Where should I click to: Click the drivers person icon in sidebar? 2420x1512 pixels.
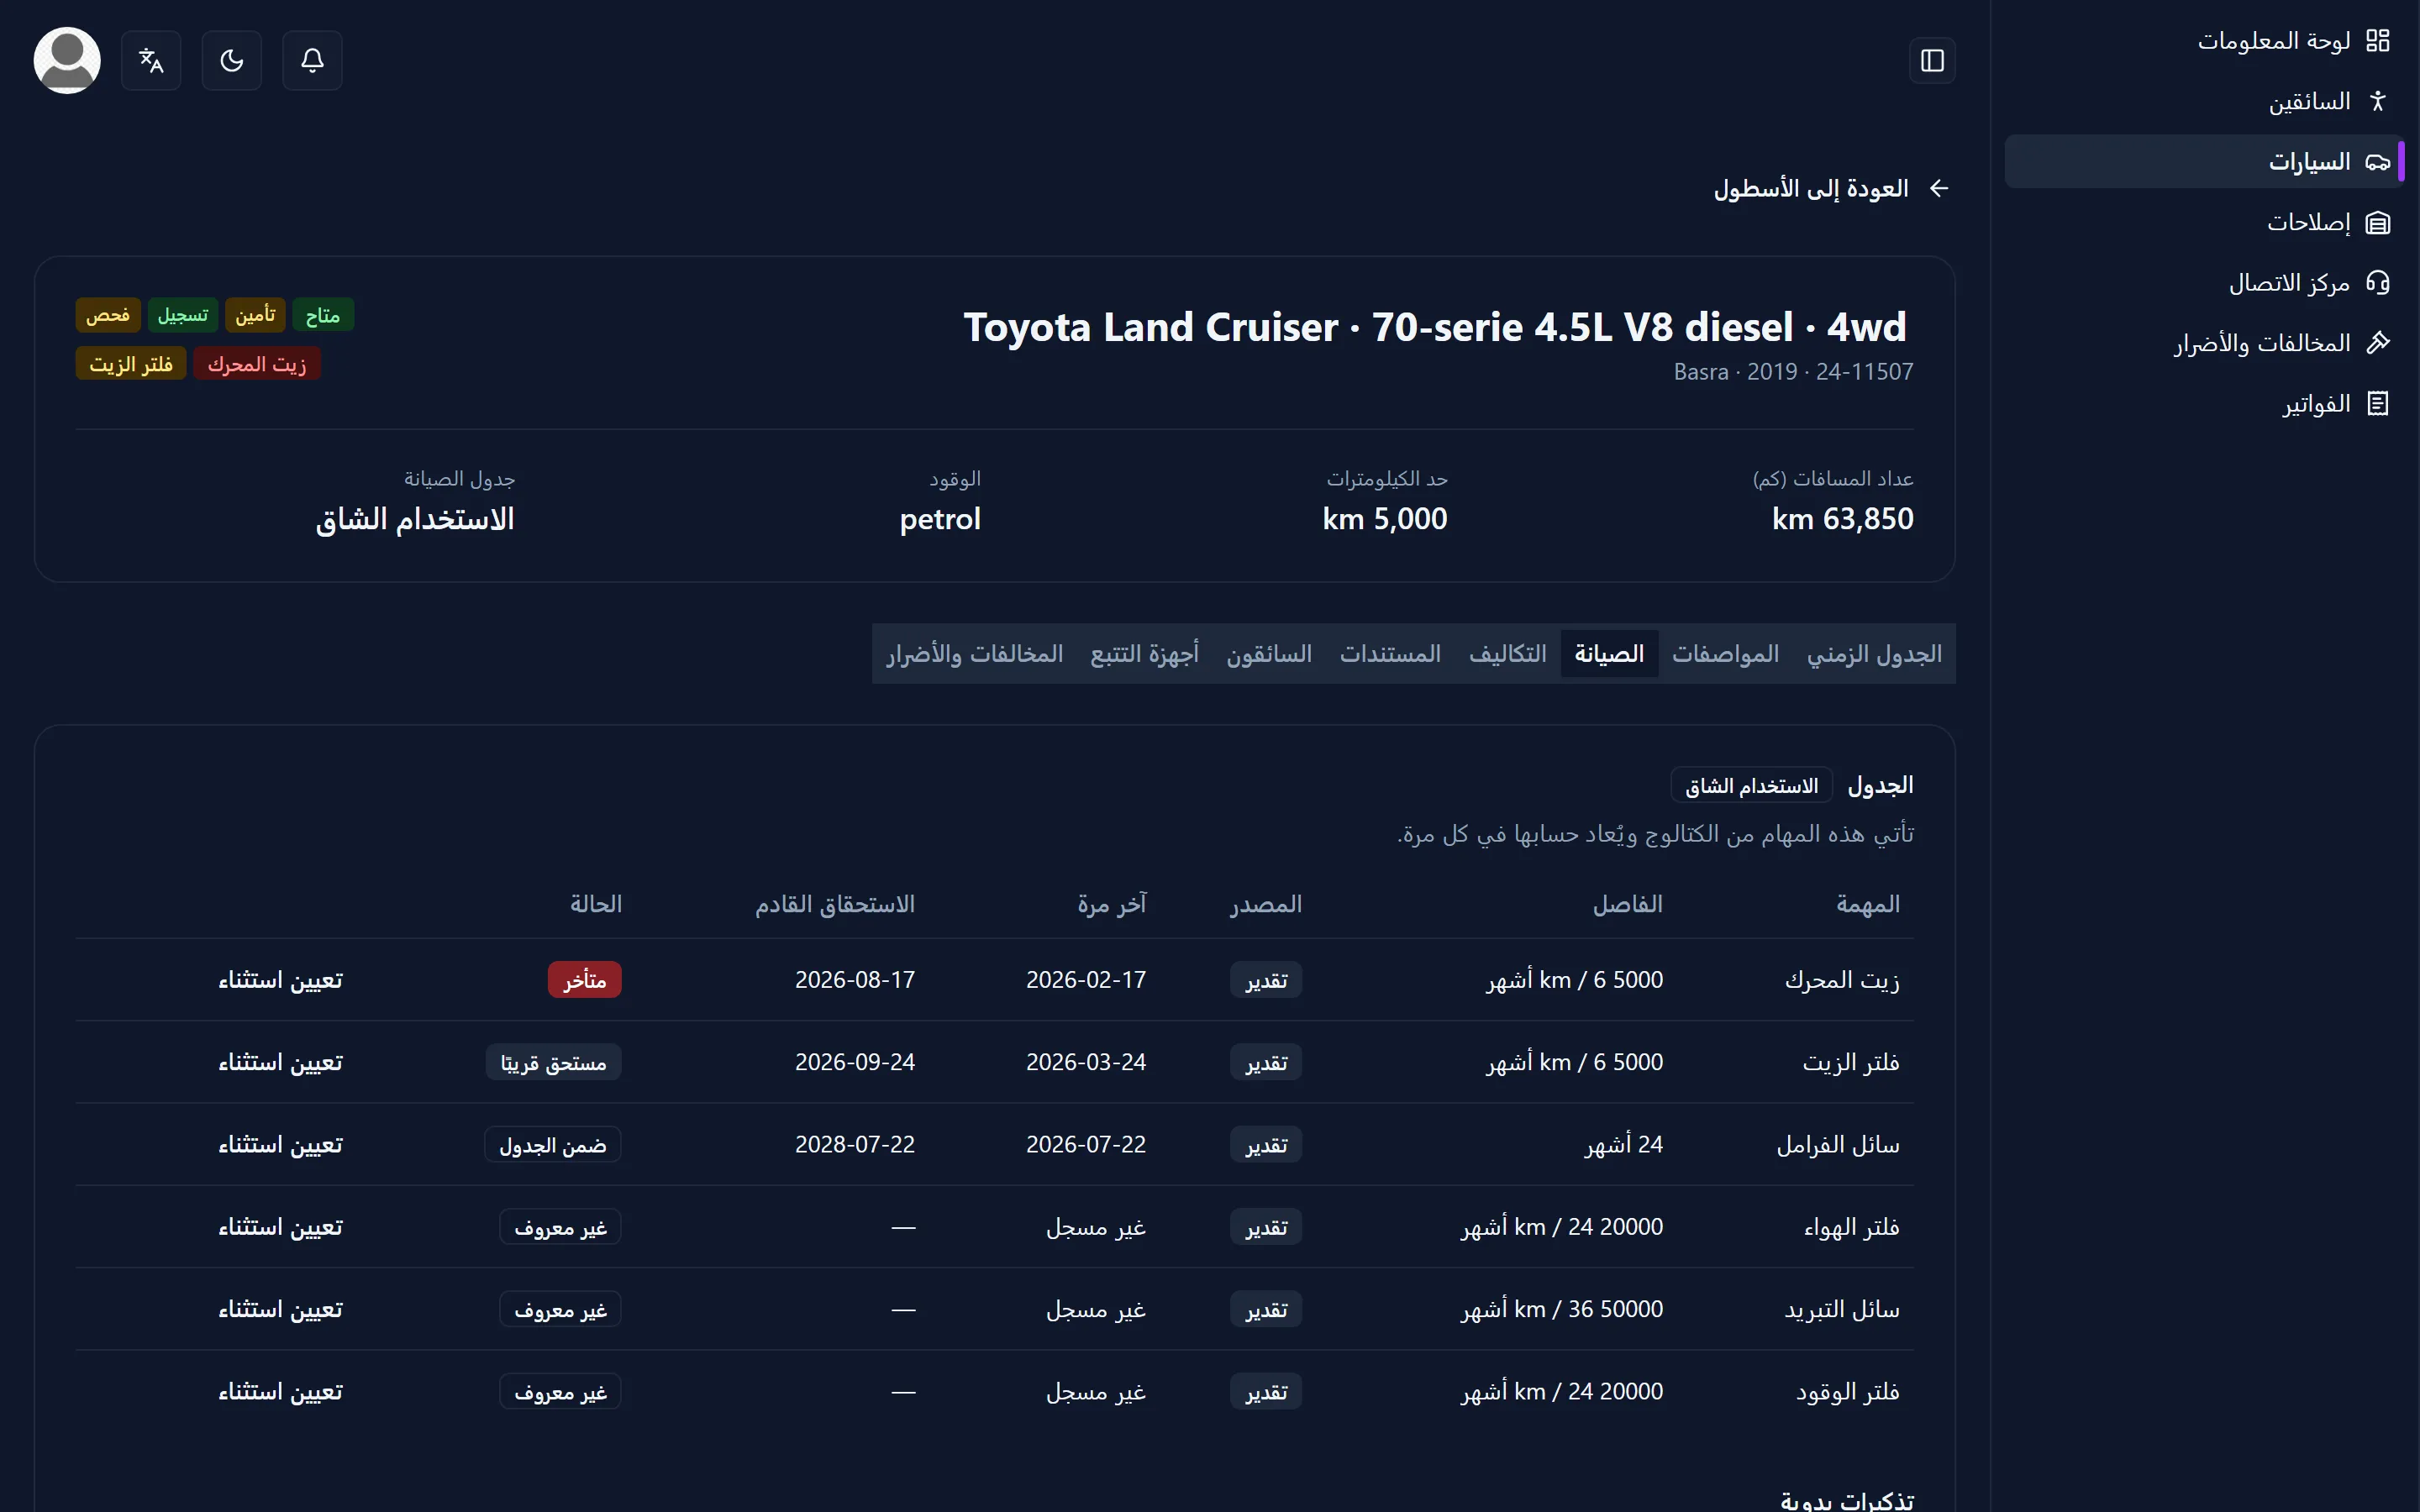click(2377, 101)
